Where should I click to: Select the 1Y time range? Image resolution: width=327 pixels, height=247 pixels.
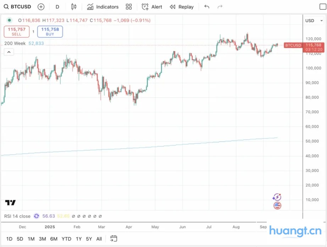(78, 239)
